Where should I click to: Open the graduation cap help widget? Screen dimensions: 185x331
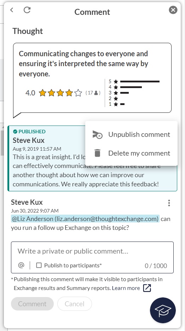click(163, 310)
